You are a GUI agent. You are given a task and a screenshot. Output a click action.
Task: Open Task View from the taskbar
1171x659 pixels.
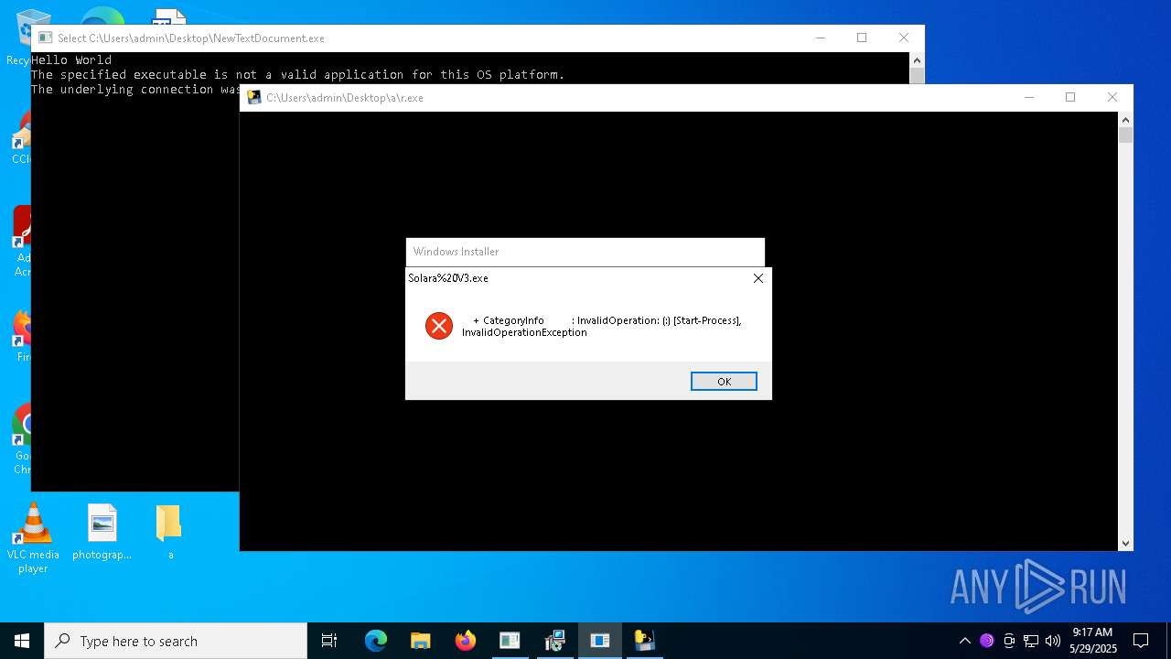(x=329, y=641)
